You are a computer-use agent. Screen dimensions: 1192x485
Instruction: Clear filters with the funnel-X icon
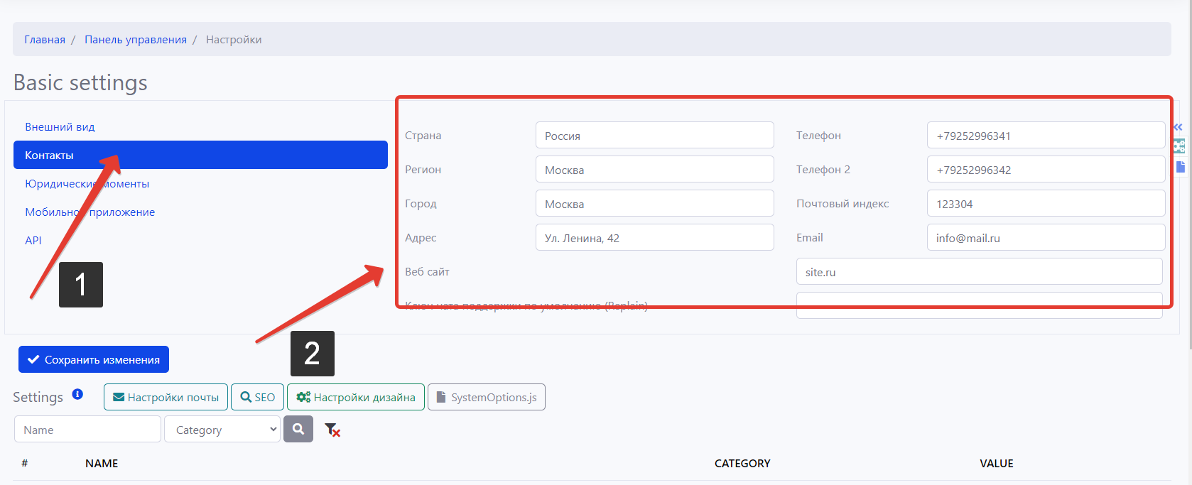point(332,430)
